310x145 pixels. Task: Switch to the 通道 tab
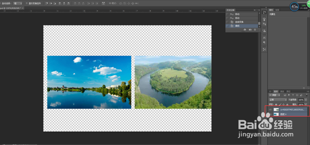pos(282,92)
